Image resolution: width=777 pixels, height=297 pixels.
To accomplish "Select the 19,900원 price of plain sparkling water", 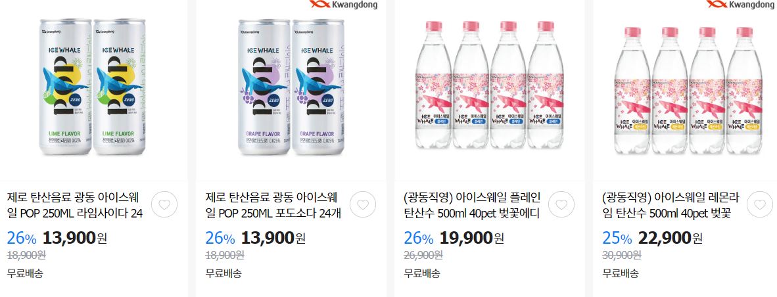I will tap(472, 238).
